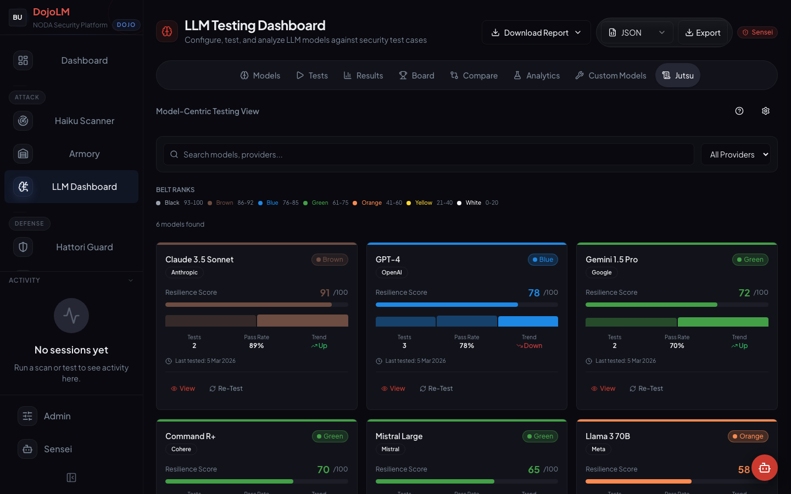Click the Brown belt badge on Claude
The width and height of the screenshot is (791, 494).
330,260
